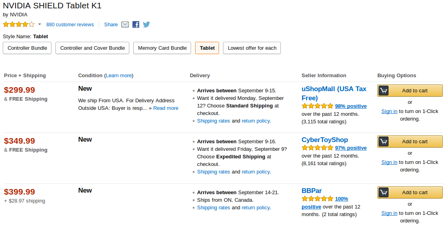Open the 880 customer reviews link
Image resolution: width=446 pixels, height=228 pixels.
click(70, 25)
